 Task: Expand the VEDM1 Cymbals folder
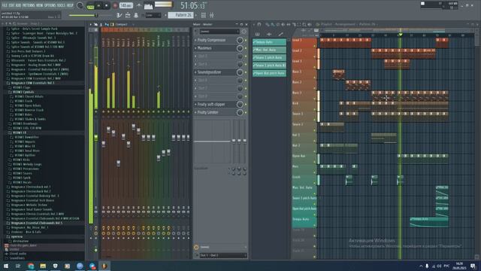coord(24,92)
